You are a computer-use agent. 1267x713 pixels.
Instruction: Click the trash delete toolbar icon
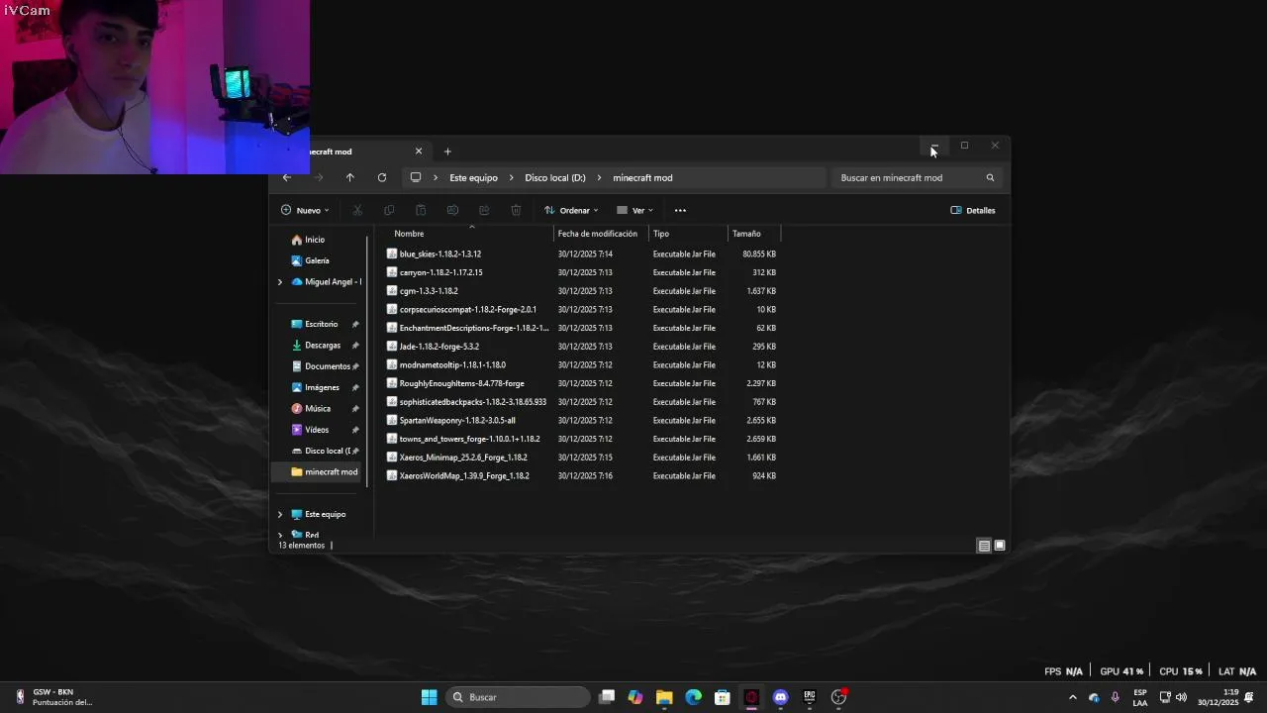click(x=516, y=210)
